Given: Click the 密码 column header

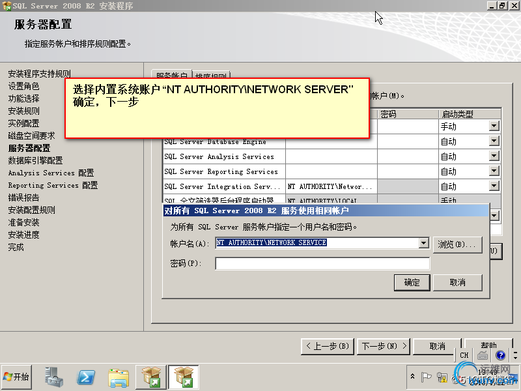Looking at the screenshot, I should (408, 114).
